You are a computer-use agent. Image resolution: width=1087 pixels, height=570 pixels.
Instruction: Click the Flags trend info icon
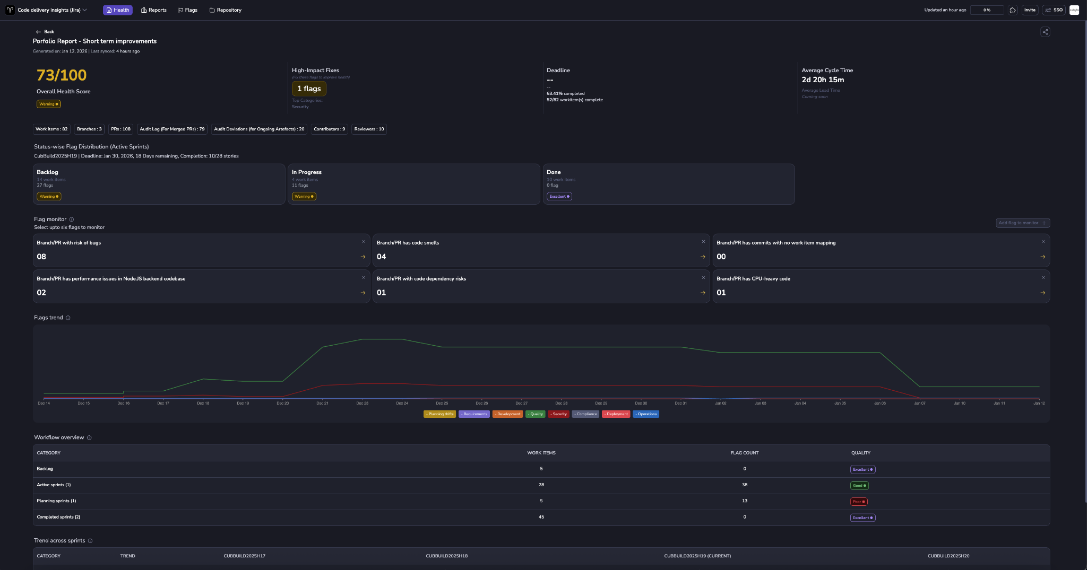[x=68, y=318]
